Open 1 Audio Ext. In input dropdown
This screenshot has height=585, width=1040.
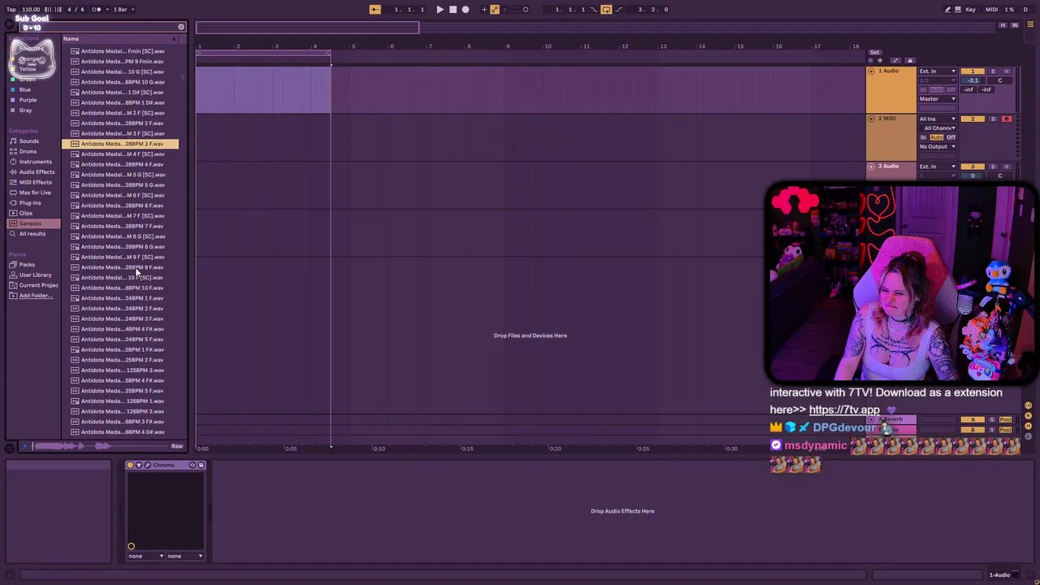click(x=938, y=71)
